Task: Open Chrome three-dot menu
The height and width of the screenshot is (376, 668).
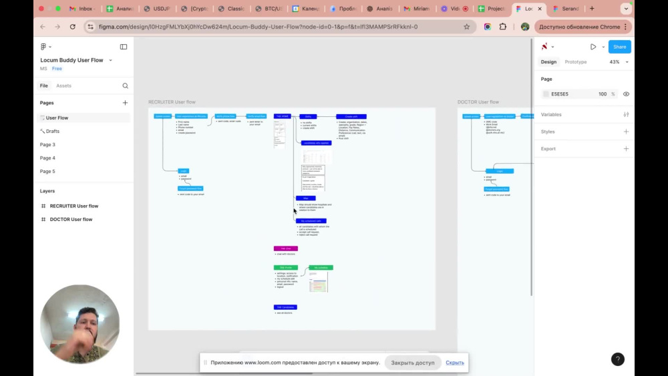Action: coord(625,27)
